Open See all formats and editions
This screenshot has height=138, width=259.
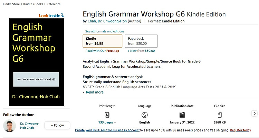[105, 31]
